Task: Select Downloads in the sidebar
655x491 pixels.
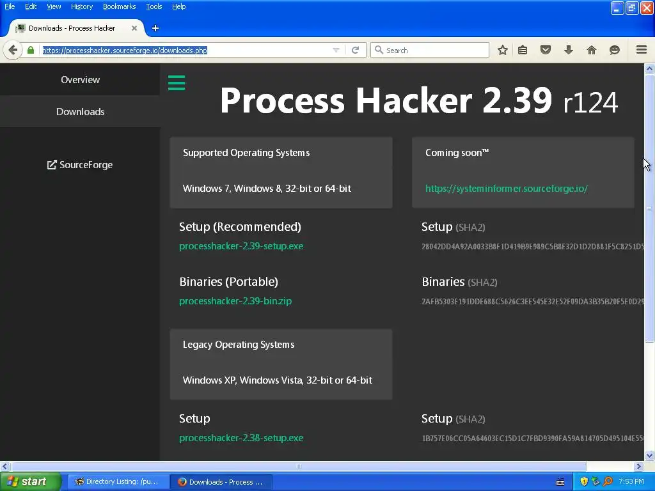Action: pos(80,111)
